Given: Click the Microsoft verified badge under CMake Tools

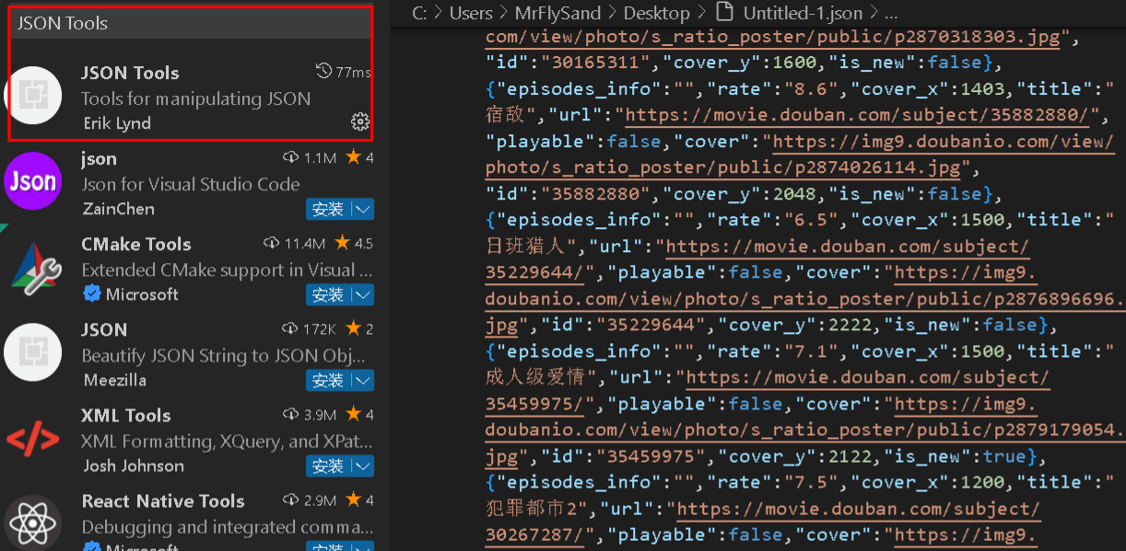Looking at the screenshot, I should click(90, 294).
